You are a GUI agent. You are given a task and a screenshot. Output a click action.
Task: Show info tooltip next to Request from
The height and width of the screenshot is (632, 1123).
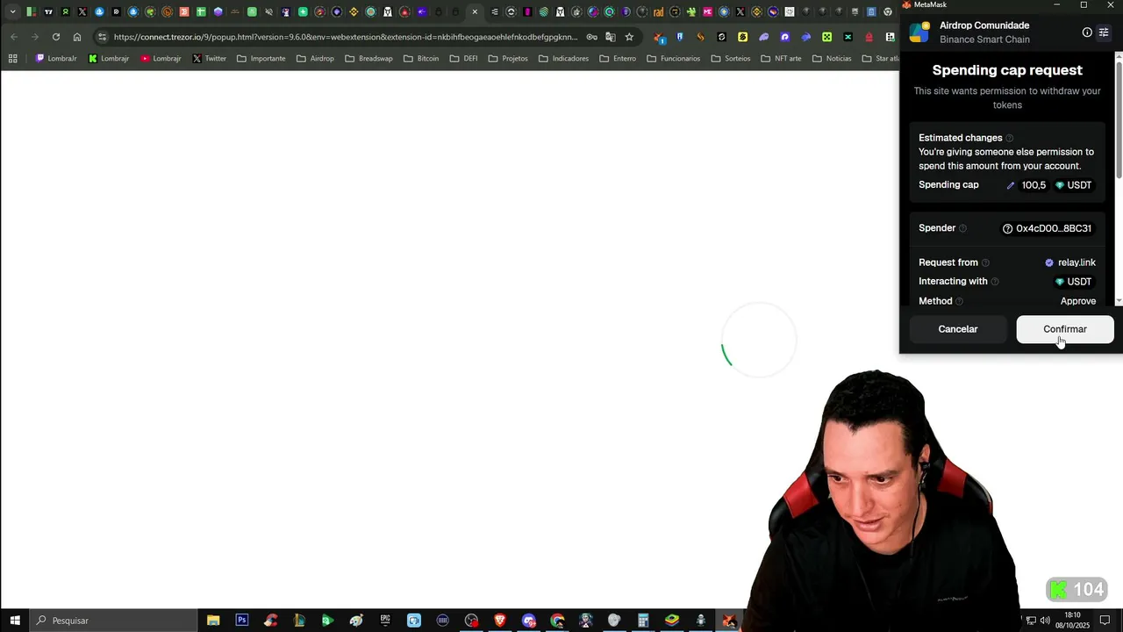point(985,262)
